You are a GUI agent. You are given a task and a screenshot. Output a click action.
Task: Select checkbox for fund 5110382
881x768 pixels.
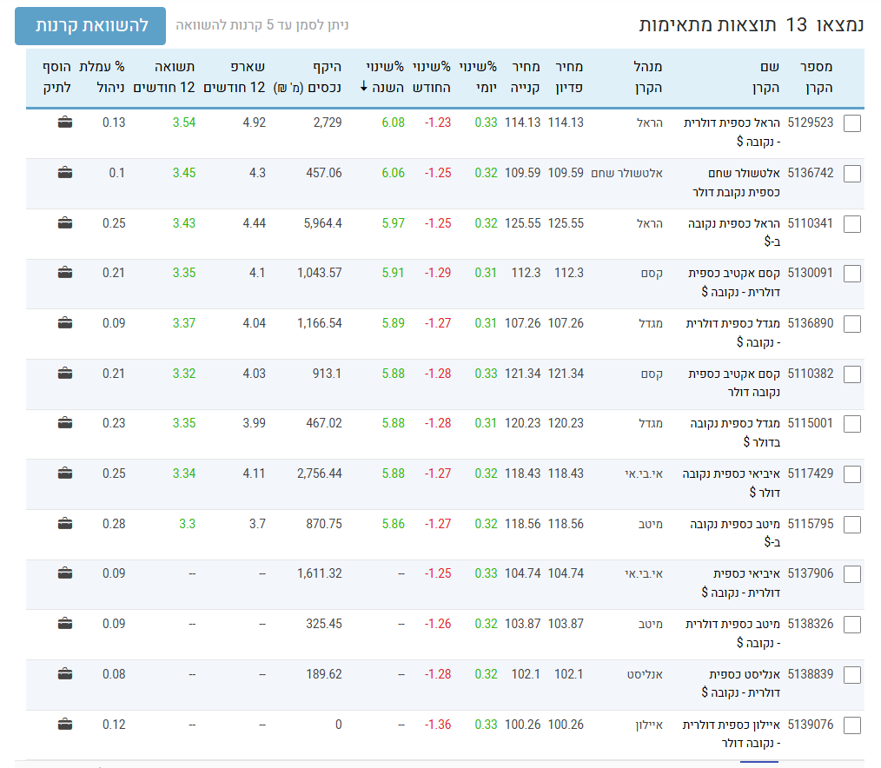coord(852,374)
